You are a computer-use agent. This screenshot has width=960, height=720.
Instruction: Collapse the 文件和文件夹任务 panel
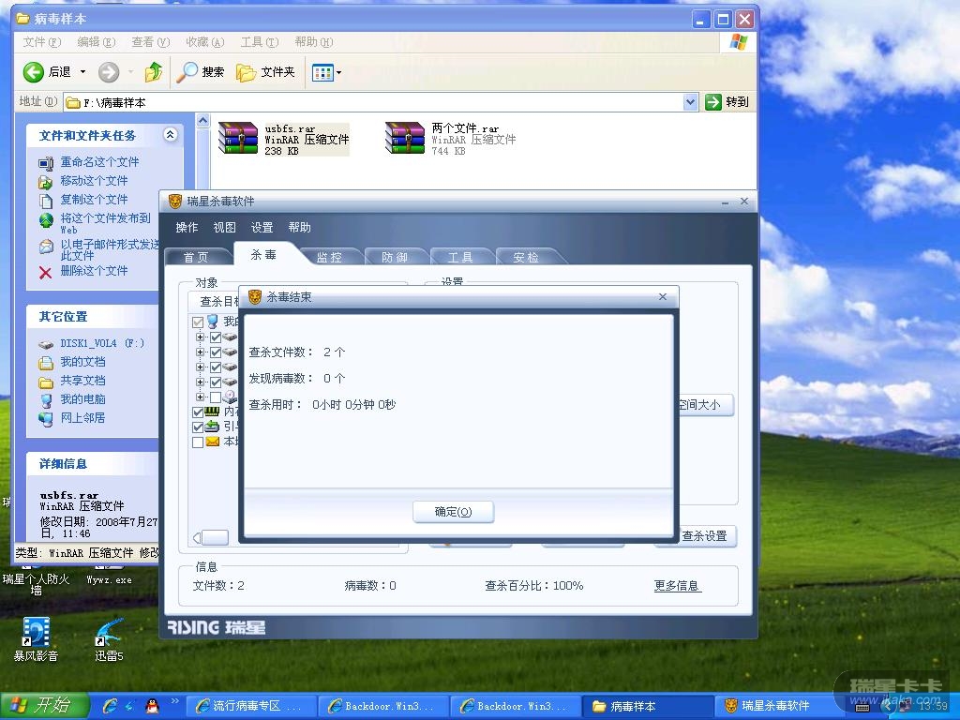[x=171, y=135]
